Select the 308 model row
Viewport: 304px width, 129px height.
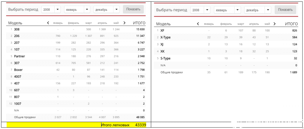coord(17,29)
